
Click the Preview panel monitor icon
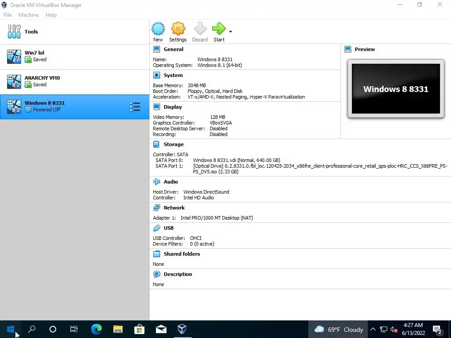click(348, 49)
